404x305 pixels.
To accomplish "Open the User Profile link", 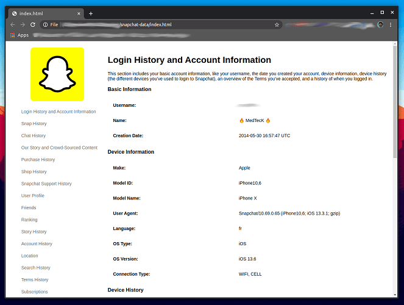I will coord(33,196).
